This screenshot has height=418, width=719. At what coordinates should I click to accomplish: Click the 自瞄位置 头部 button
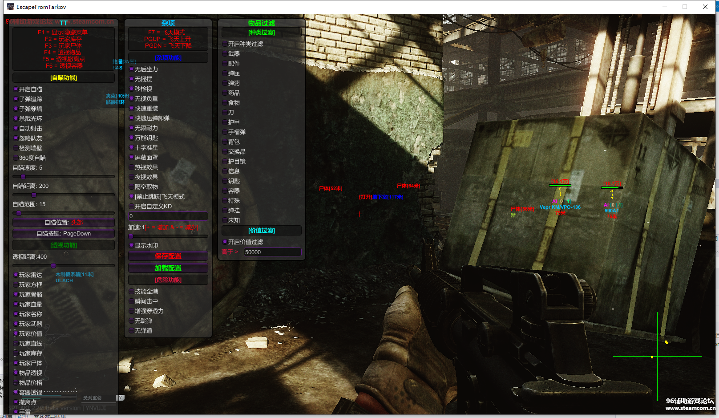point(64,223)
